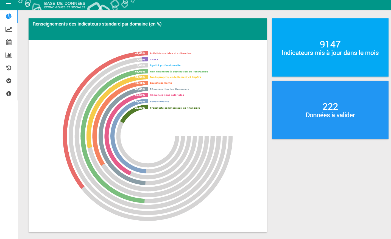Click the 1,49% value on CHSCT arc

(141, 60)
